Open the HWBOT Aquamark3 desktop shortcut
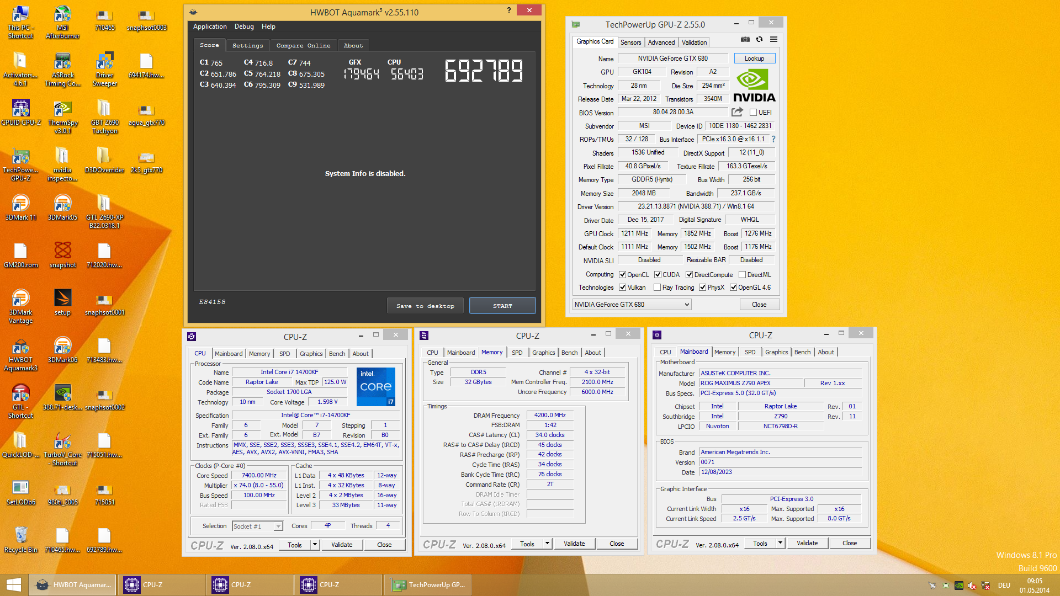Image resolution: width=1060 pixels, height=596 pixels. pyautogui.click(x=21, y=355)
